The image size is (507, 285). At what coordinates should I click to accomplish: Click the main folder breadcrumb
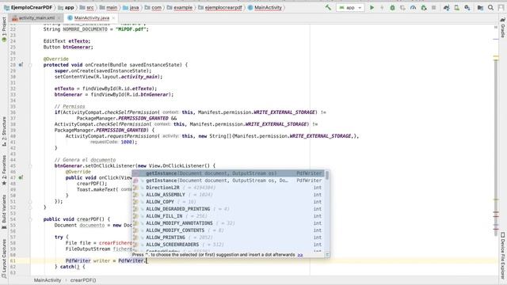point(109,7)
